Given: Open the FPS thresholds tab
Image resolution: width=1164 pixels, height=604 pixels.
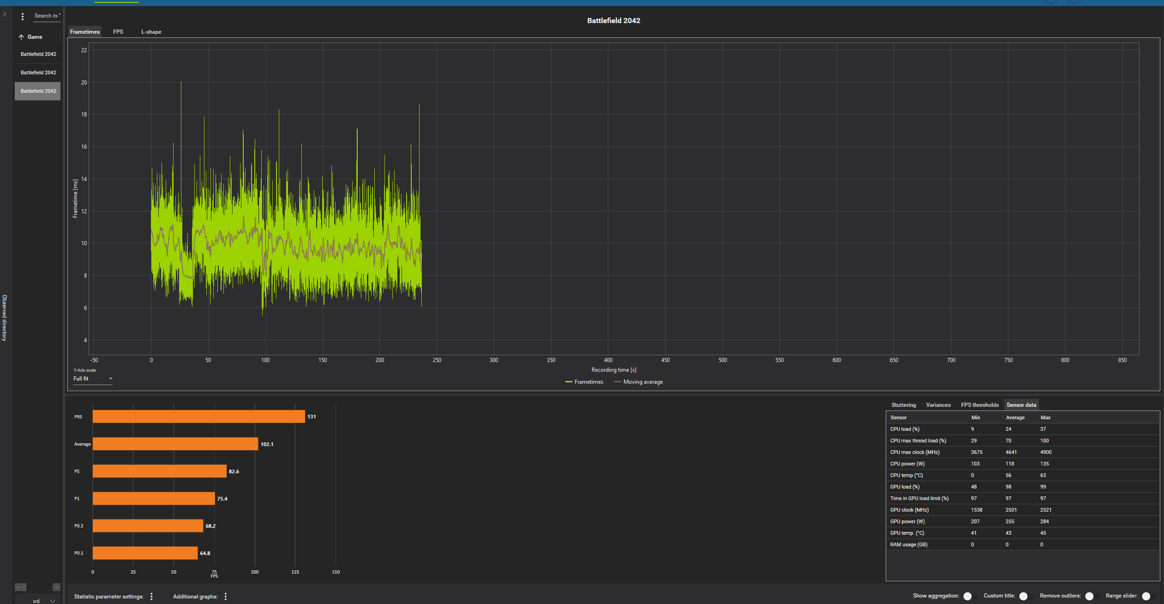Looking at the screenshot, I should 980,405.
